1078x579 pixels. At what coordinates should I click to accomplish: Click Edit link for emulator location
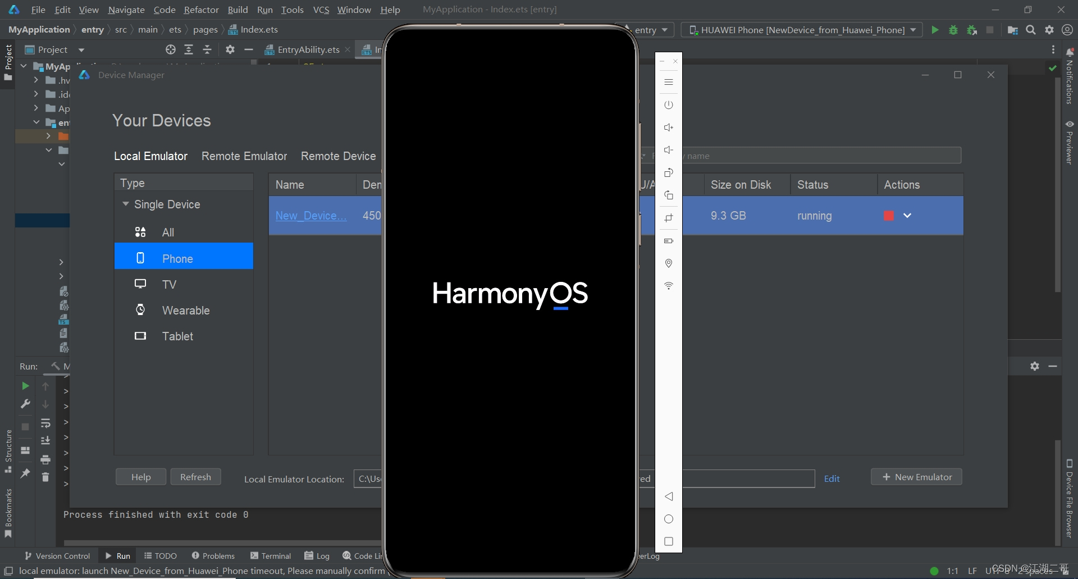pos(832,478)
